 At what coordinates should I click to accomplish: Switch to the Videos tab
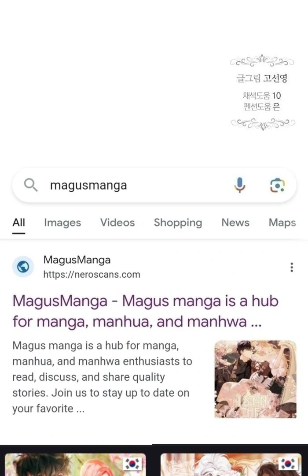tap(117, 223)
